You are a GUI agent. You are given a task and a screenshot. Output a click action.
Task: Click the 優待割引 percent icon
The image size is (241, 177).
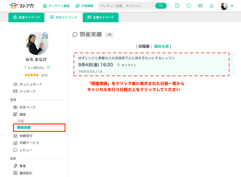tap(15, 173)
